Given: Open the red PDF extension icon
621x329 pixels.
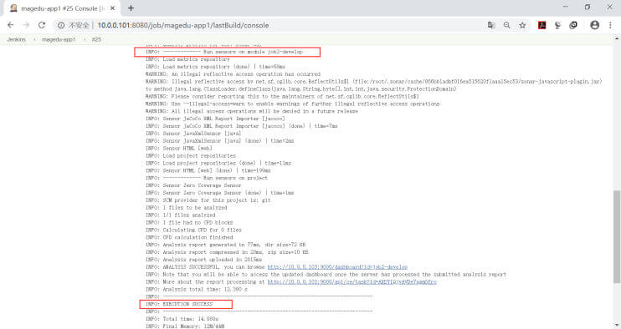Looking at the screenshot, I should point(541,25).
